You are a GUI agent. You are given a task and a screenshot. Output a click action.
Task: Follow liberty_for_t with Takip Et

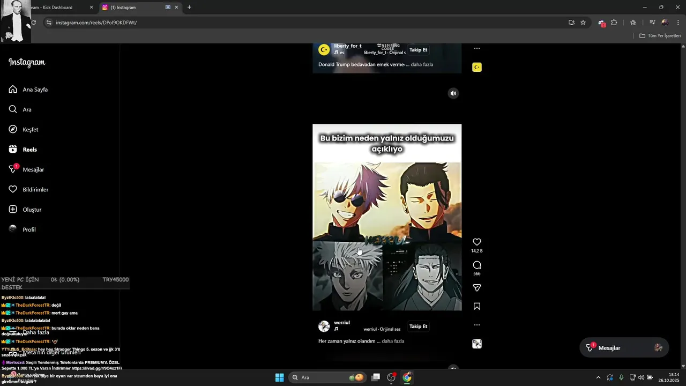419,50
